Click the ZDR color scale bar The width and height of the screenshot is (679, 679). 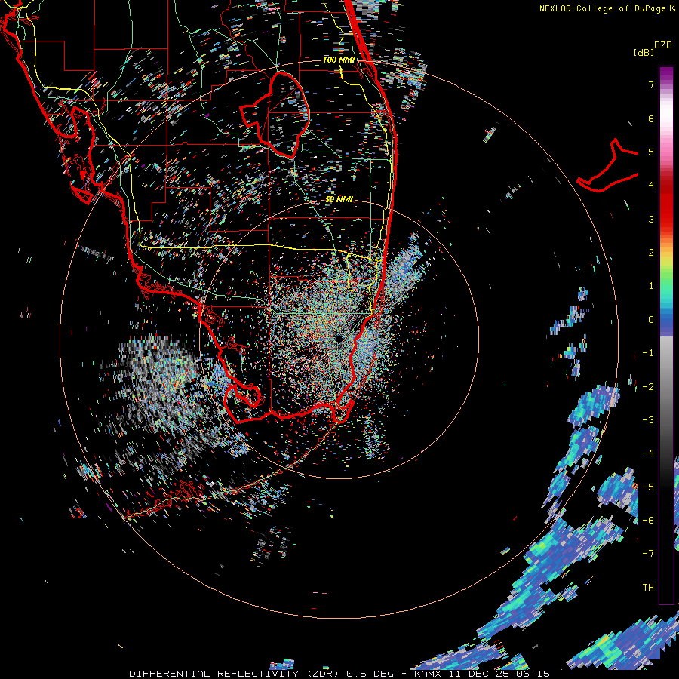666,335
